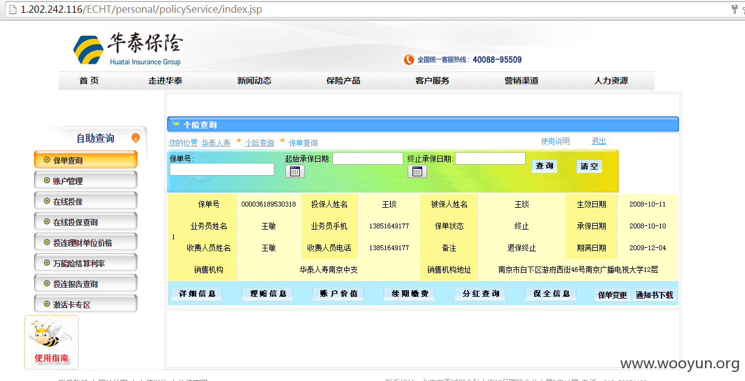Click the orange phone hotline icon
This screenshot has height=381, width=745.
(409, 59)
